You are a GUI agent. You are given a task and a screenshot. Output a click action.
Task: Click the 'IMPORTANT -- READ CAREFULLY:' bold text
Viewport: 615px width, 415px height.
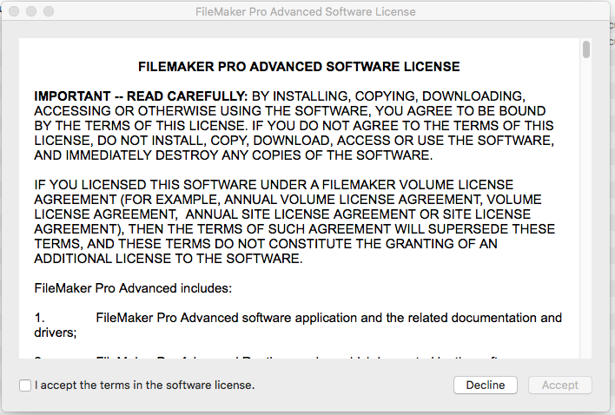(x=141, y=96)
